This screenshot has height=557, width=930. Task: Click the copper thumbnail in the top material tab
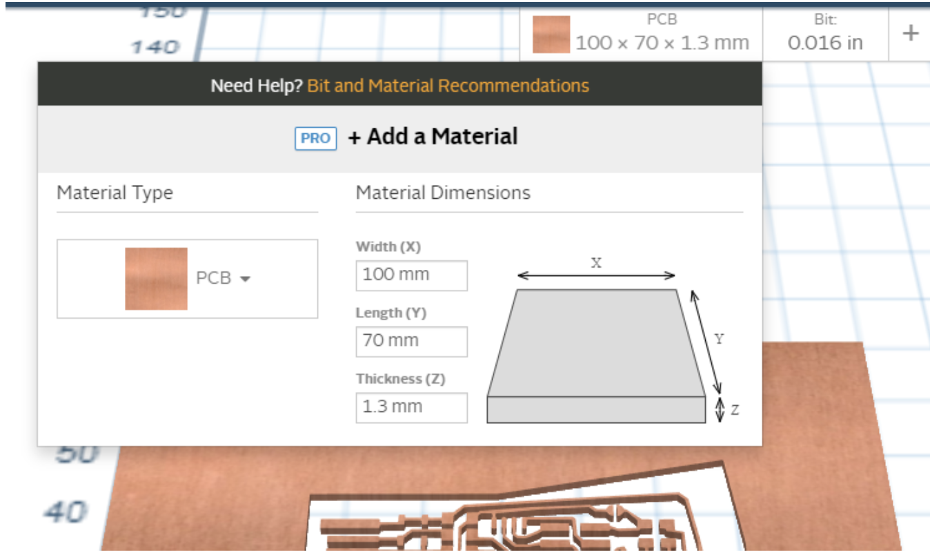(551, 35)
